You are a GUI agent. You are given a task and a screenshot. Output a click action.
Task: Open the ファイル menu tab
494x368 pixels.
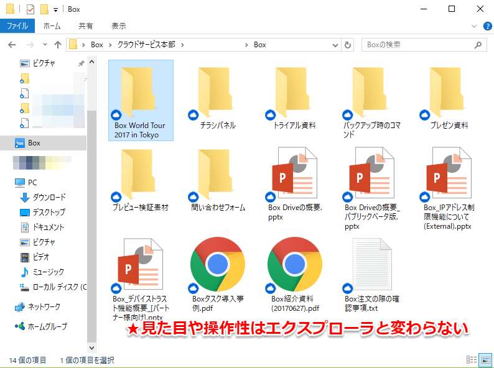pyautogui.click(x=17, y=26)
